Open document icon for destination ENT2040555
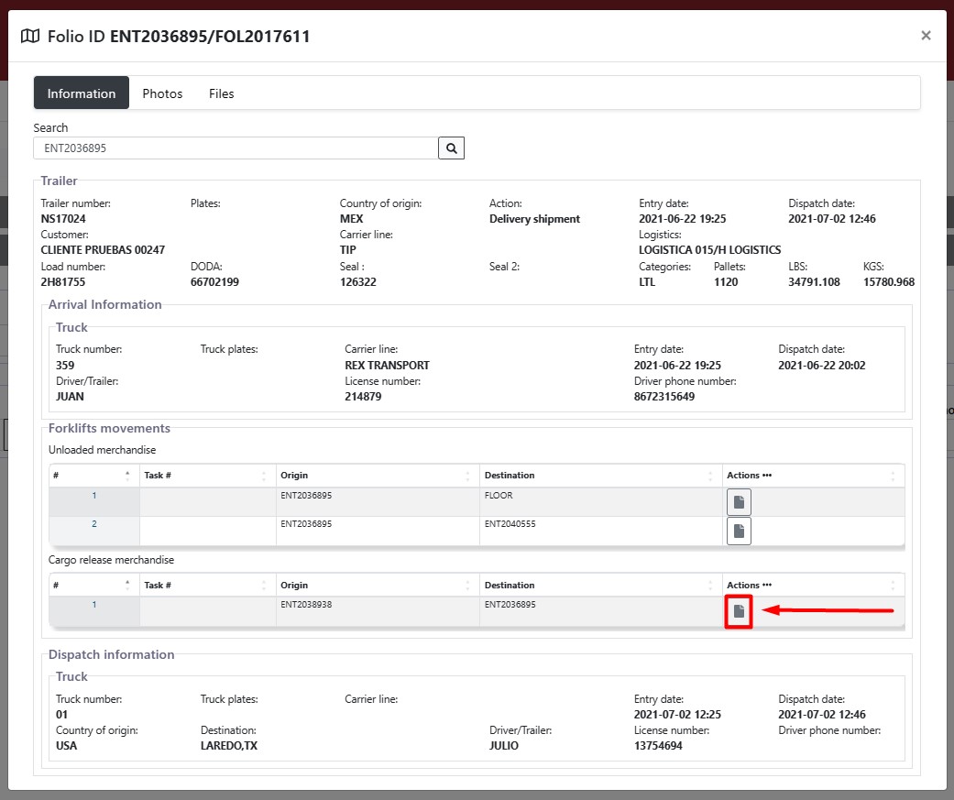 click(x=739, y=531)
